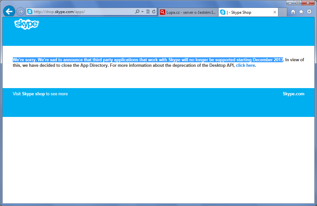Refresh the current page
317x206 pixels.
tap(153, 12)
